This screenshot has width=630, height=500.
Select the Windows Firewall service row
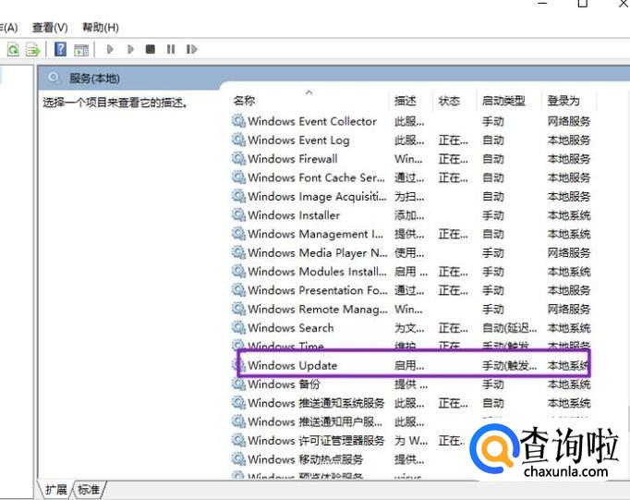click(292, 159)
